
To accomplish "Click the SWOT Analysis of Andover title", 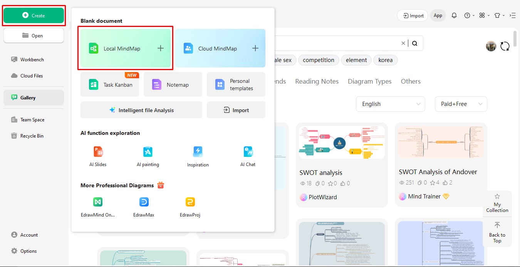I will coord(438,172).
